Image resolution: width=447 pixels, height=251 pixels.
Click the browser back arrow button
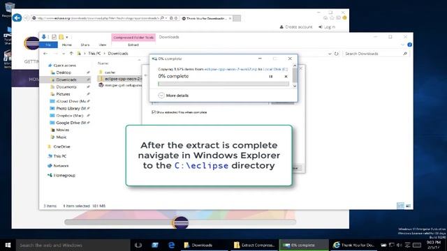click(x=17, y=18)
